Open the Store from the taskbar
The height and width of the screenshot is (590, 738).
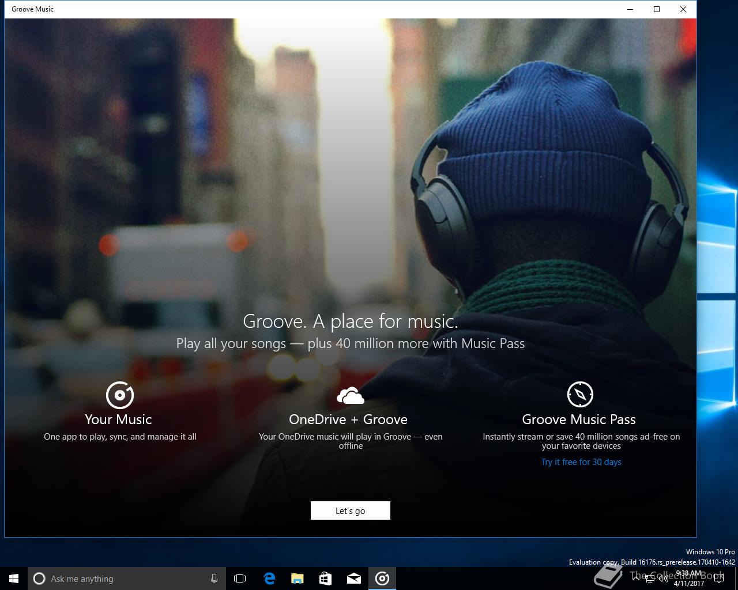click(325, 578)
